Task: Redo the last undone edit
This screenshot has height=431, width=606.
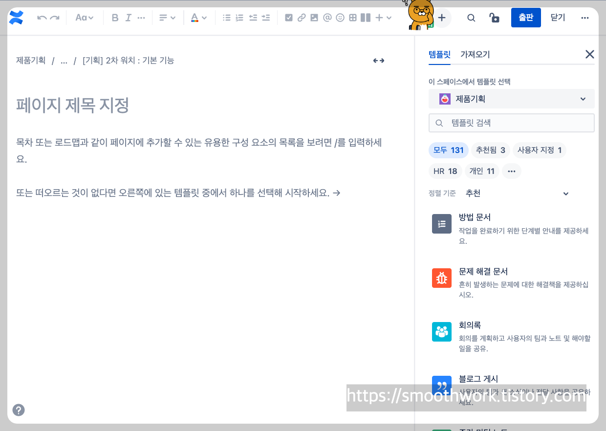Action: click(x=55, y=18)
